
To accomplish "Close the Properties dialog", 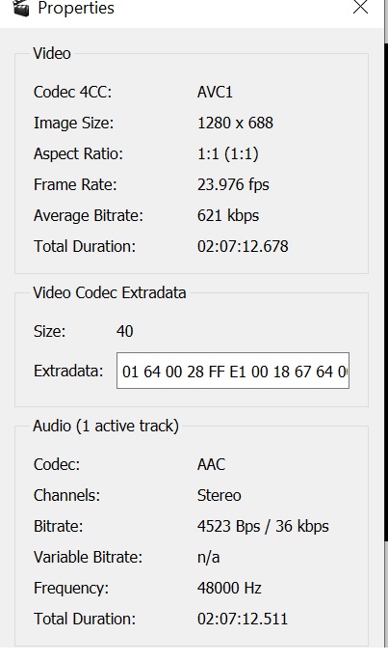I will coord(361,7).
